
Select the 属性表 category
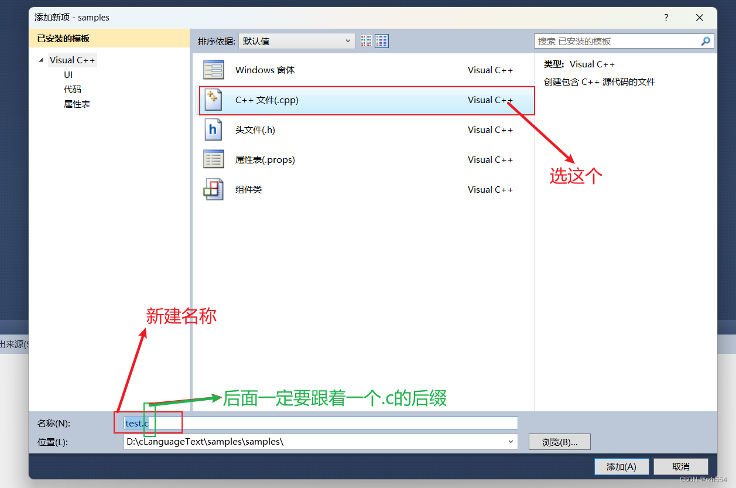77,104
